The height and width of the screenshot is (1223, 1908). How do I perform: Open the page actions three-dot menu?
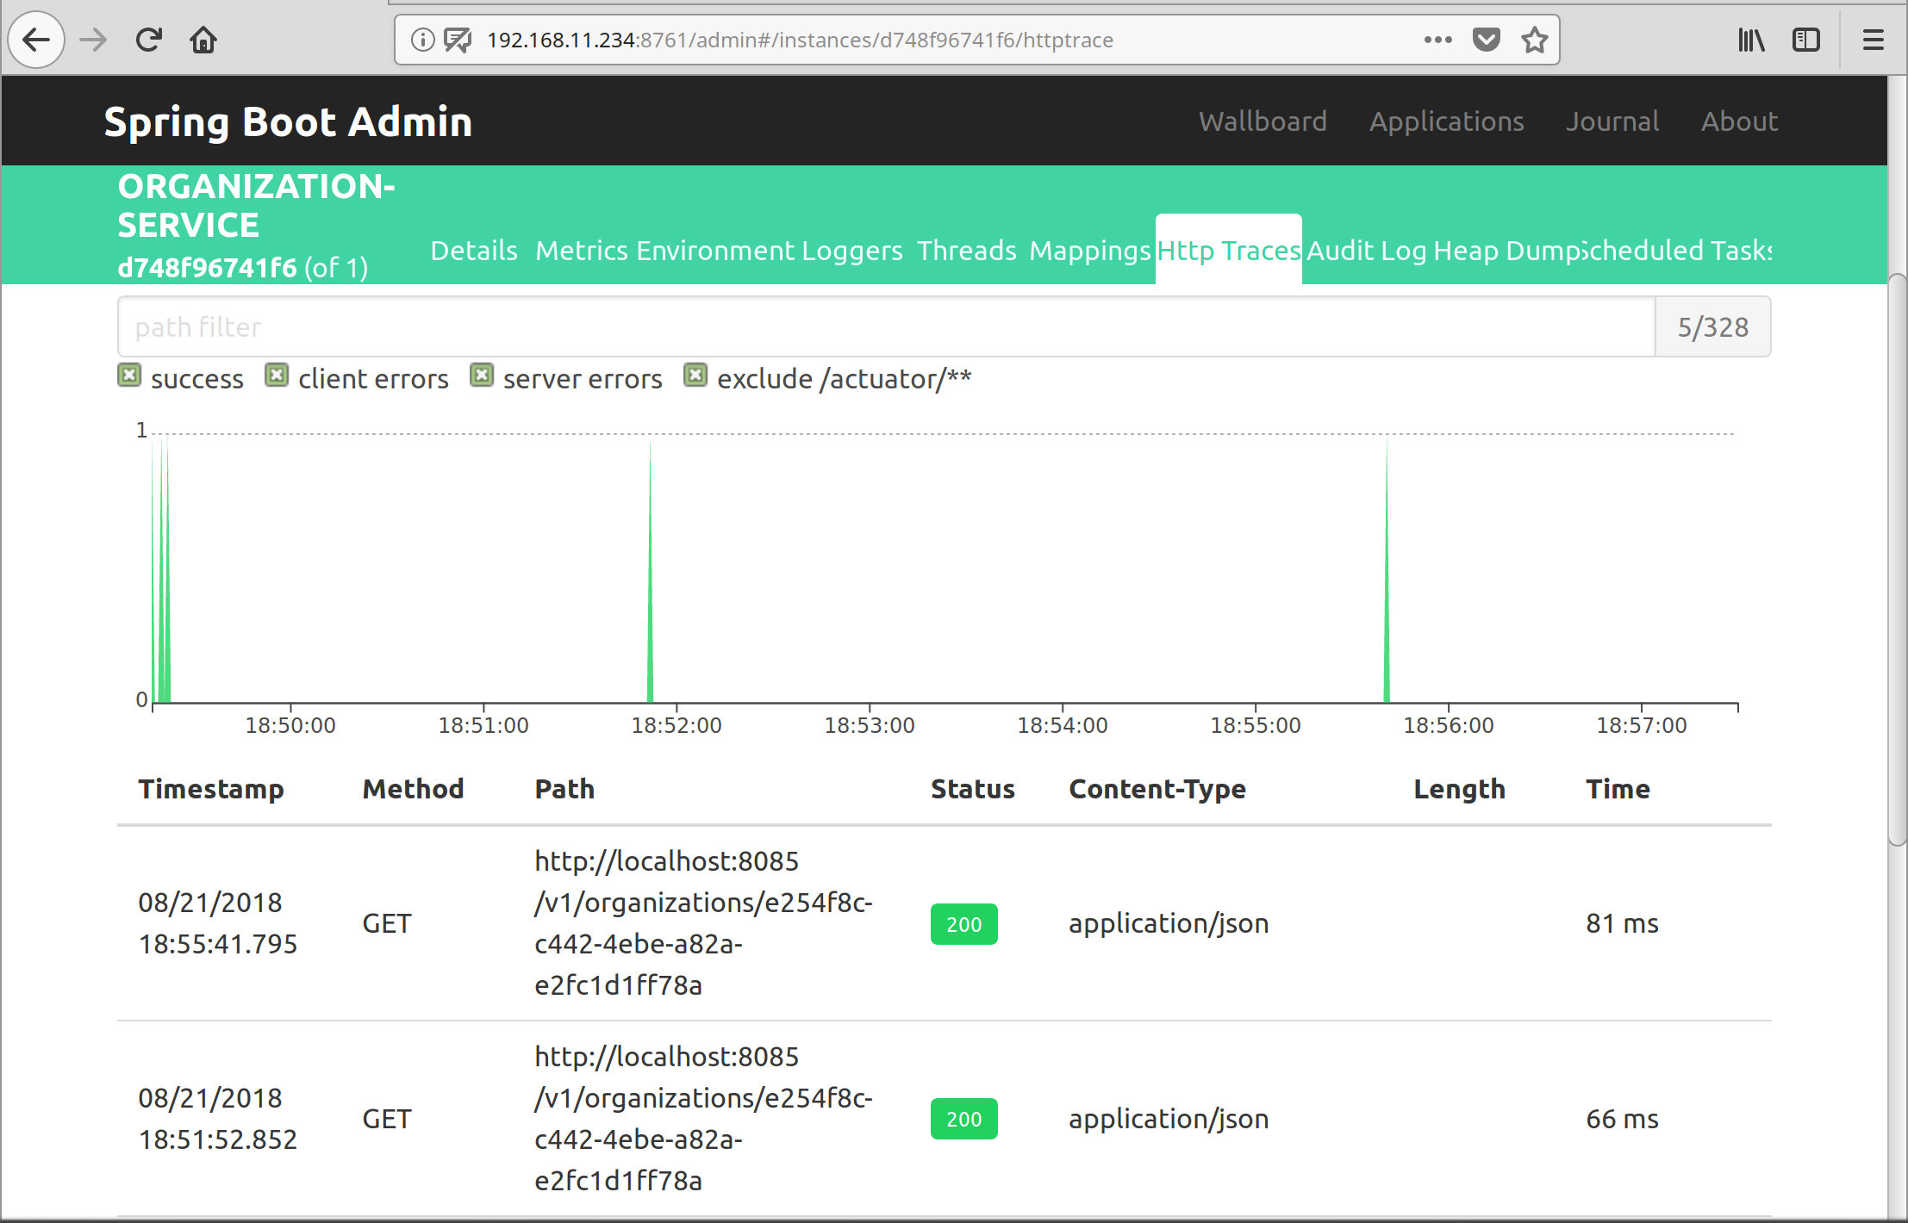point(1438,40)
